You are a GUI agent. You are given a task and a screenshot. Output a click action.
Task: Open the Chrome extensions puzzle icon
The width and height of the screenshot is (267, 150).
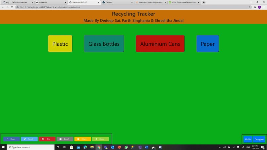[x=255, y=7]
